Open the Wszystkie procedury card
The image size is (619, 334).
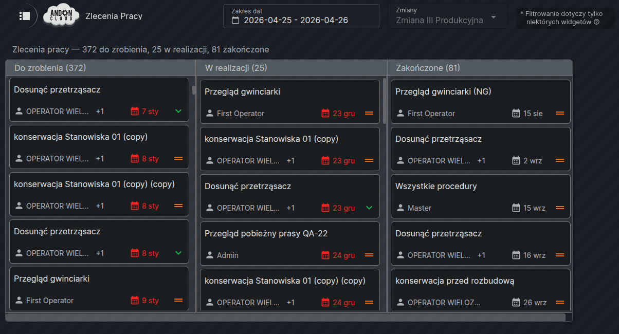[481, 196]
